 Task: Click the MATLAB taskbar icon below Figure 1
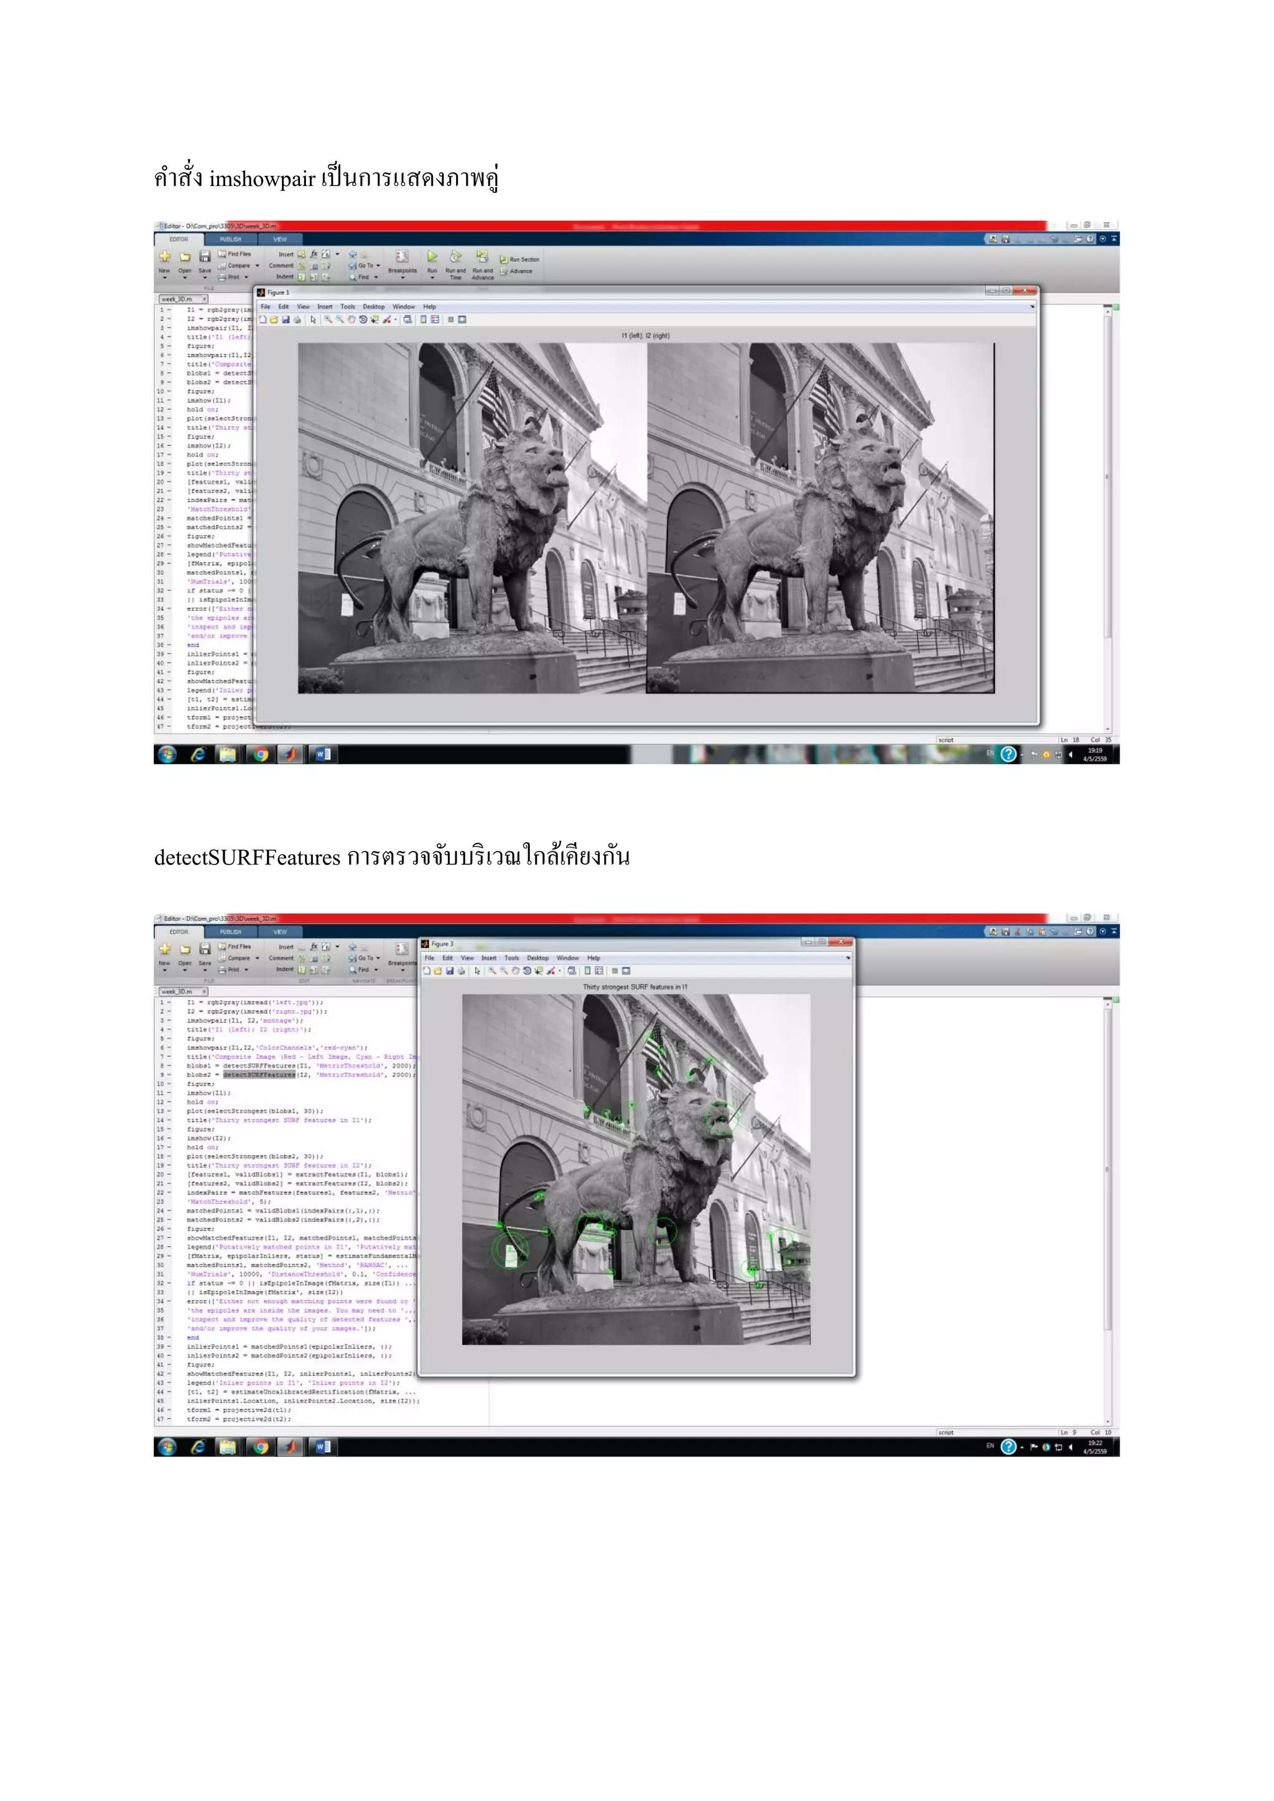(291, 754)
